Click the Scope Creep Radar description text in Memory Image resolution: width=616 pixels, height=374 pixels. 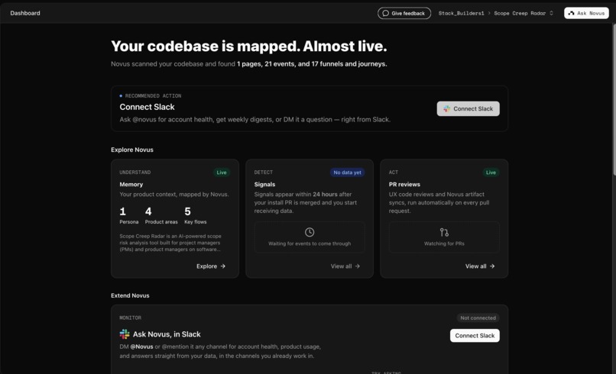[170, 243]
